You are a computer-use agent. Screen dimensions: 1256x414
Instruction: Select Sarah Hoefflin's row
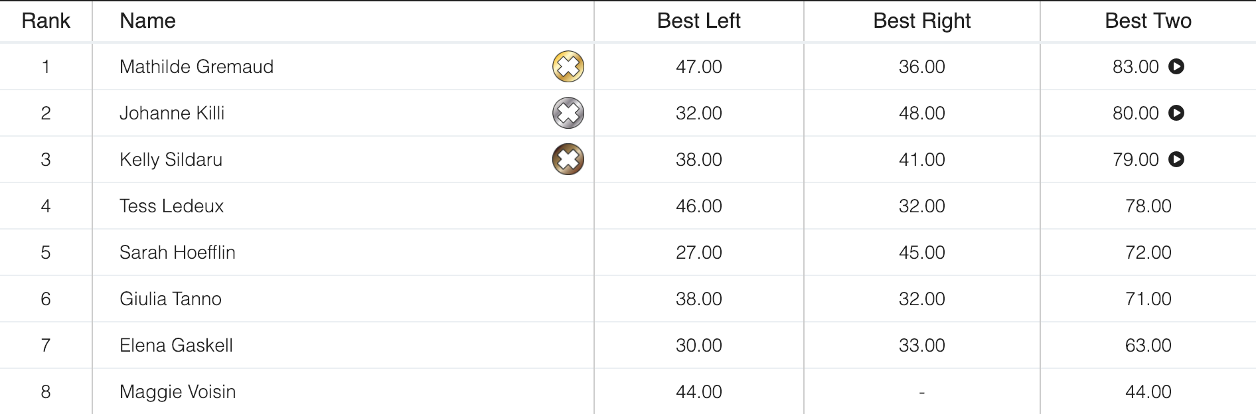point(177,252)
